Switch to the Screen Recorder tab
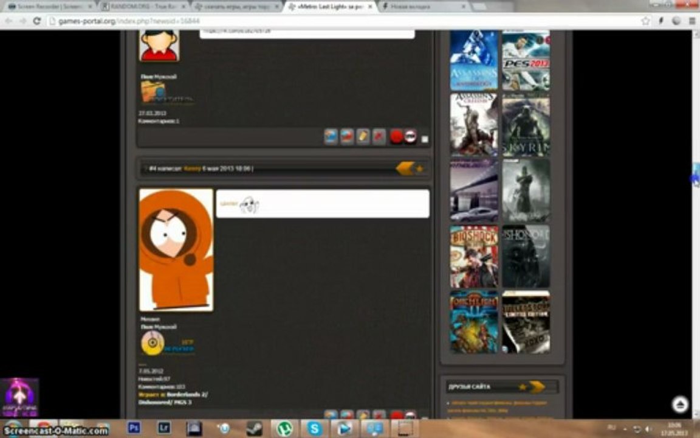Screen dimensions: 700x438 point(49,7)
